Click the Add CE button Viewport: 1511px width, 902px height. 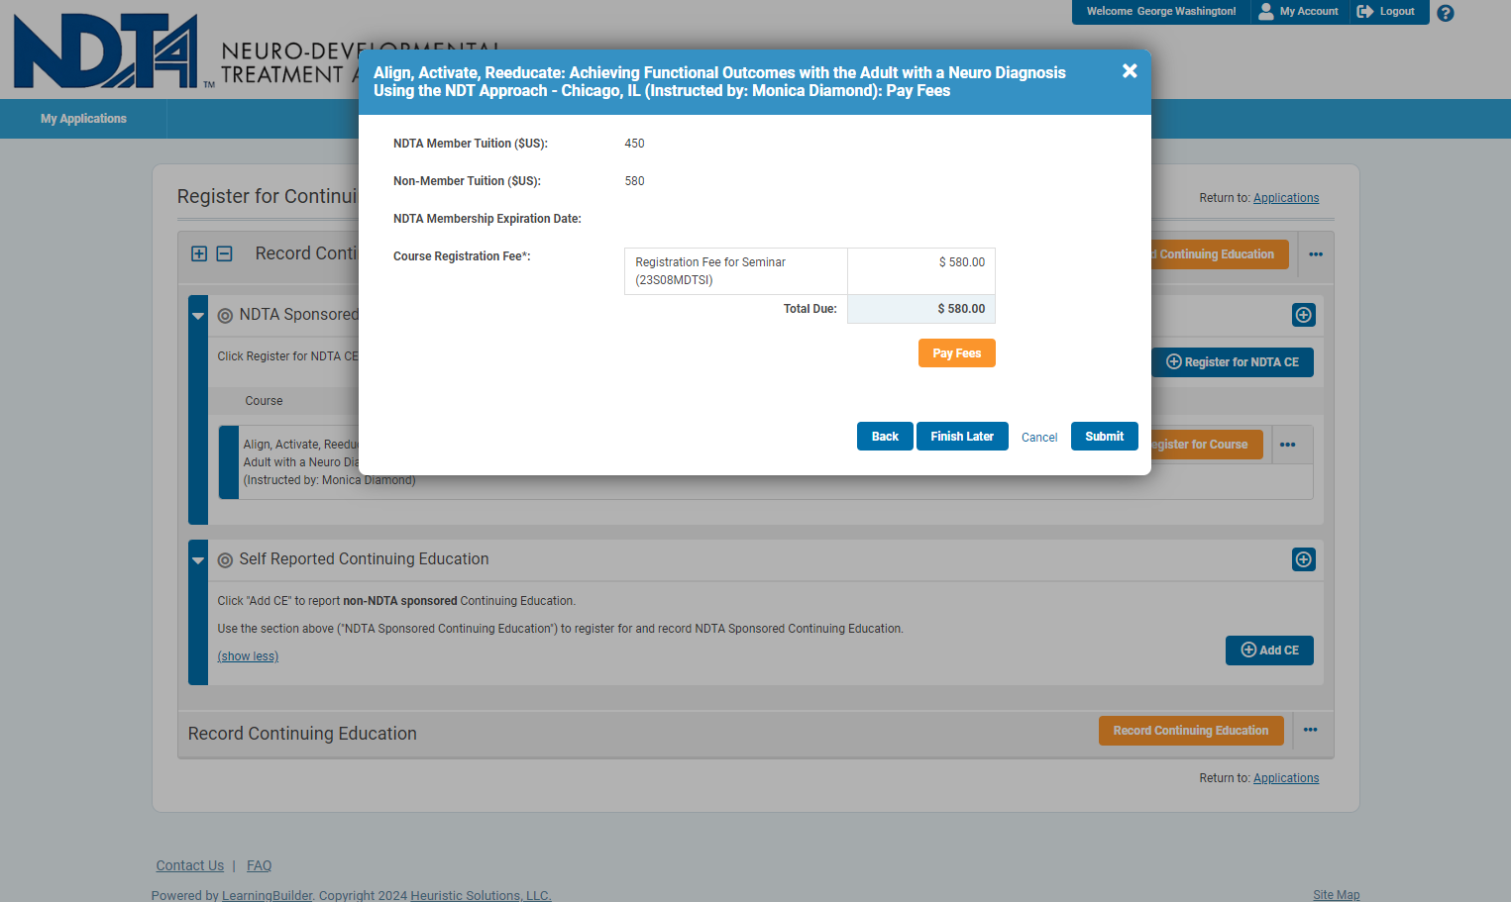click(x=1269, y=651)
